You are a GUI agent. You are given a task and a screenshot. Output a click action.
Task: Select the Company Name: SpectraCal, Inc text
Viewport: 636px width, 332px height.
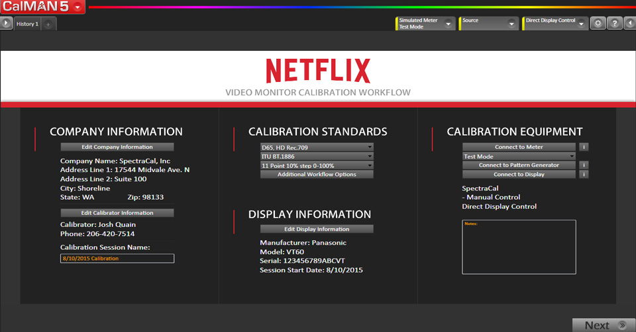[115, 161]
